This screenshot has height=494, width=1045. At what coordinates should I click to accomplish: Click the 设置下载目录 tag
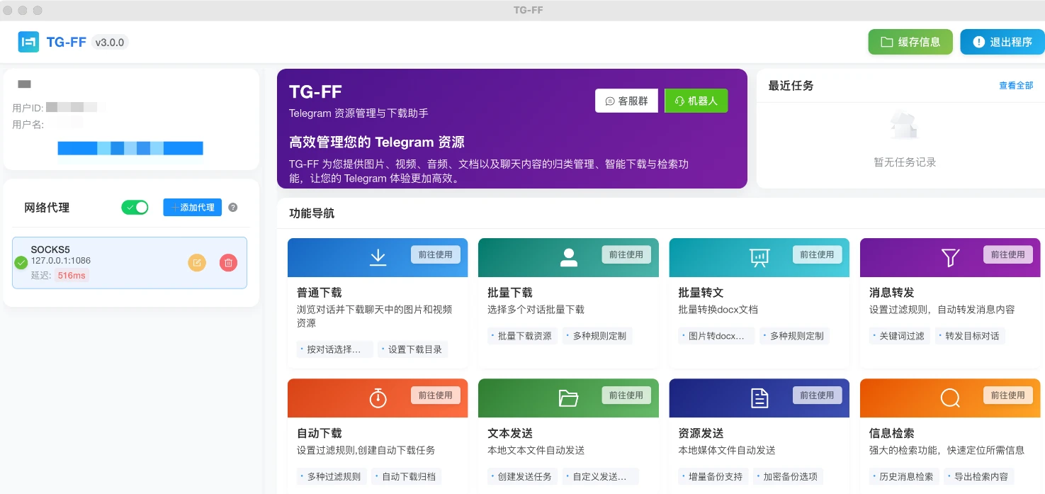pyautogui.click(x=413, y=349)
